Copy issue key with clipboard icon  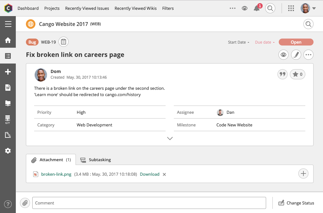(x=64, y=42)
